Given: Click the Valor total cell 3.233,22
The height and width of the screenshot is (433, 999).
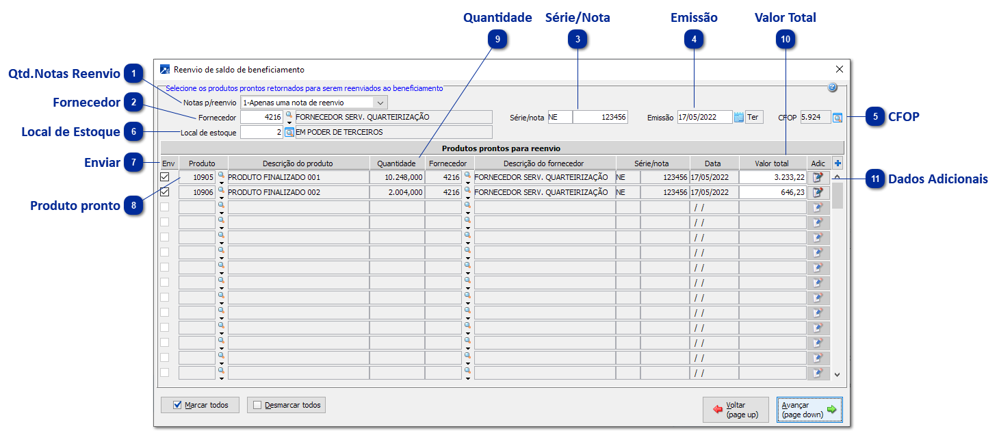Looking at the screenshot, I should [773, 177].
